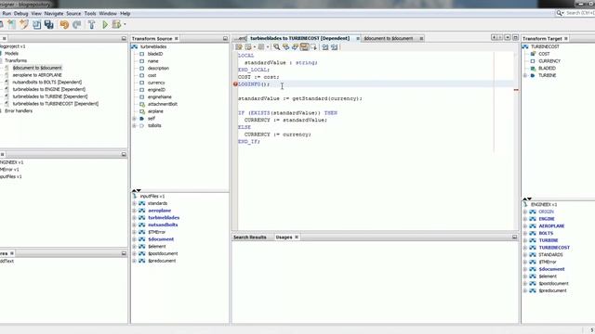595x334 pixels.
Task: Expand the standards node under InputFiles
Action: pyautogui.click(x=134, y=203)
